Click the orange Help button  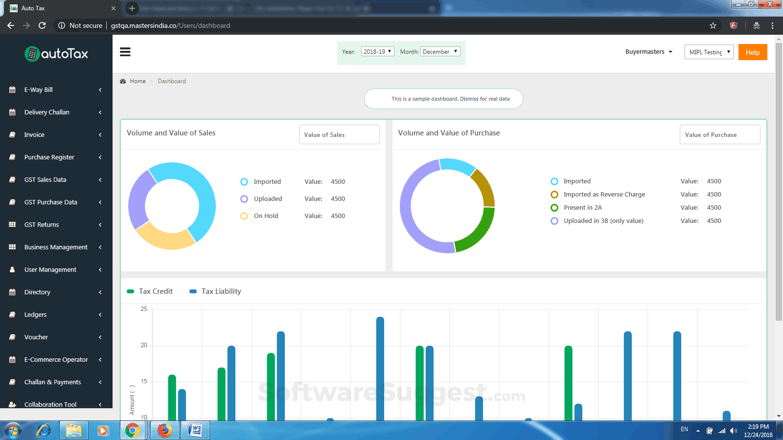tap(753, 52)
